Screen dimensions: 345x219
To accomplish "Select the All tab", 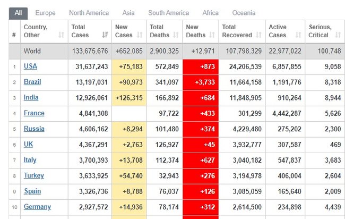I will tap(18, 13).
